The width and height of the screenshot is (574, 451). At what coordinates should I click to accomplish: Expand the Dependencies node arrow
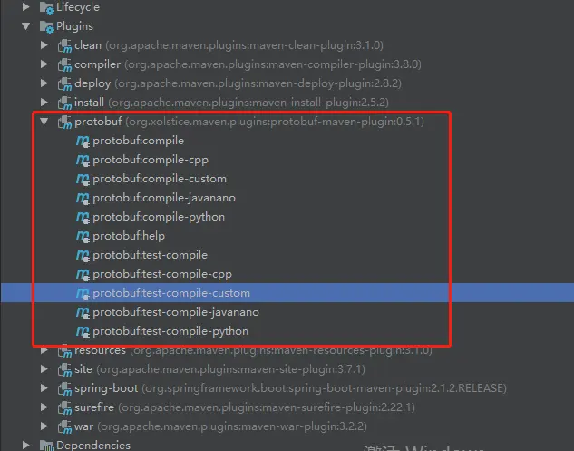(x=26, y=446)
